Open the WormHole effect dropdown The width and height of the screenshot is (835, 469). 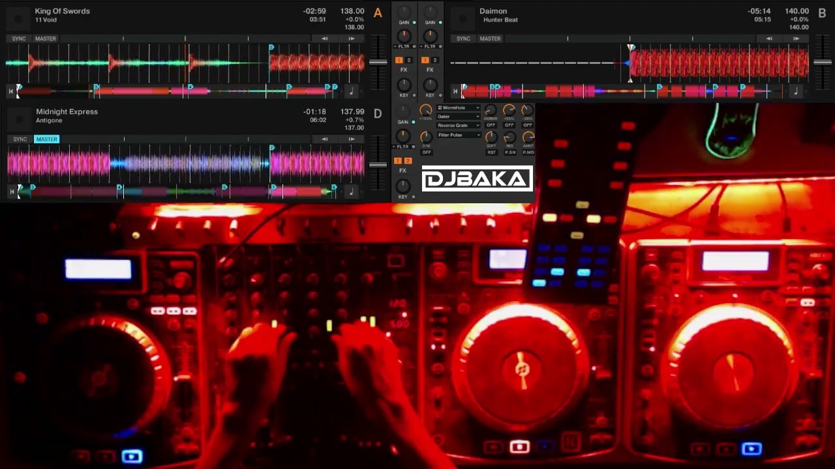(458, 107)
